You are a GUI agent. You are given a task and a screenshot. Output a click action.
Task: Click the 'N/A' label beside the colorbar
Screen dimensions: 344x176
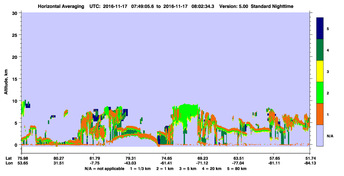coord(330,136)
